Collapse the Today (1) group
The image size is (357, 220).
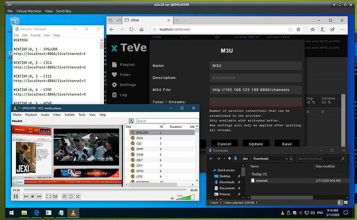point(249,174)
